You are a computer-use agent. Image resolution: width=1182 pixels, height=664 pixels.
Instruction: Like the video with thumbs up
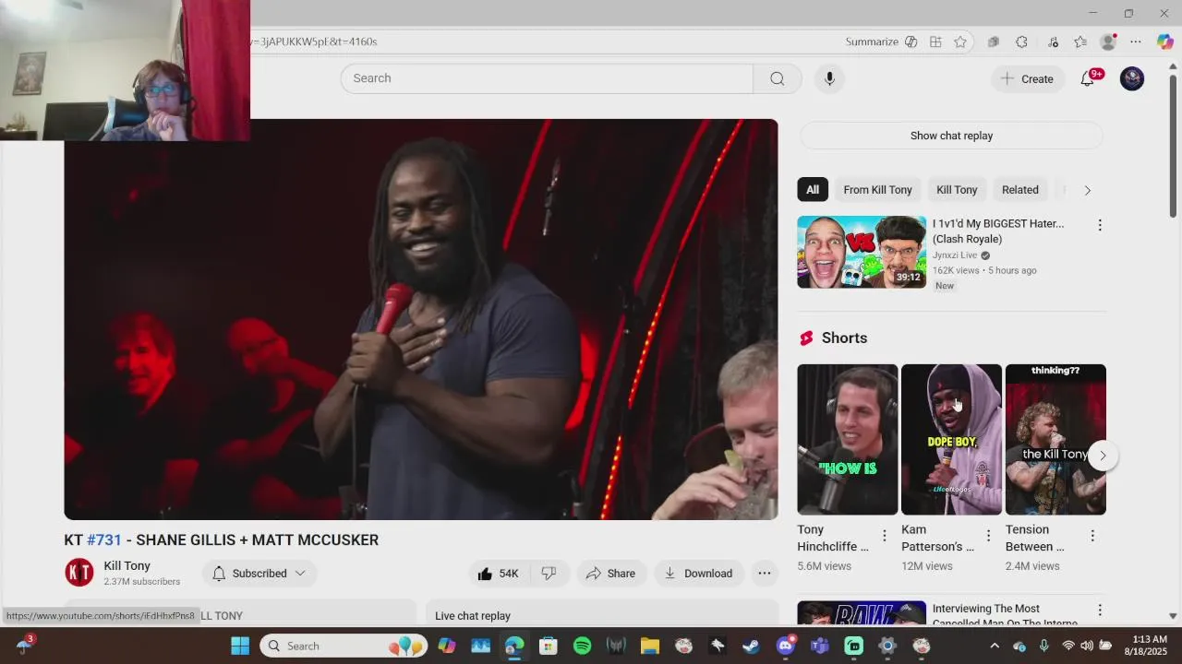pos(498,574)
